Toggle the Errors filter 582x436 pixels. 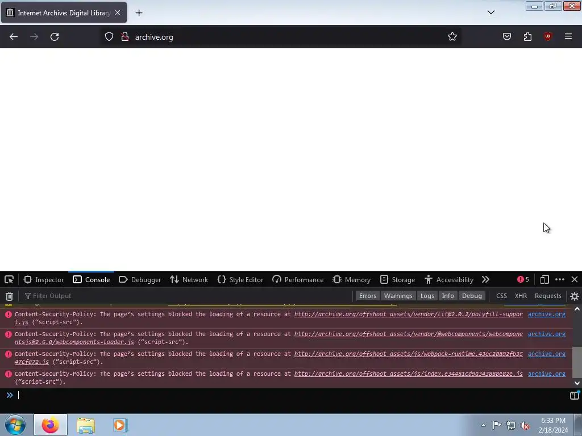click(x=368, y=296)
